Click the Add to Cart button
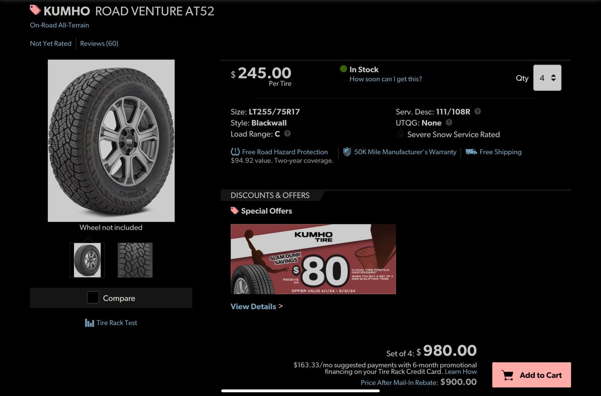 click(x=531, y=375)
